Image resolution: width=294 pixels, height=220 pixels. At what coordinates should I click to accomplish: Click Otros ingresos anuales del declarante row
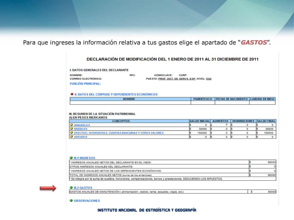pos(173,166)
